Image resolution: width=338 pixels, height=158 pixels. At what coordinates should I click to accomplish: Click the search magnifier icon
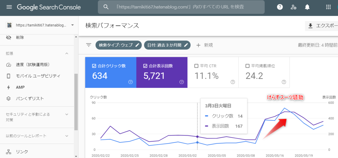tap(106, 7)
